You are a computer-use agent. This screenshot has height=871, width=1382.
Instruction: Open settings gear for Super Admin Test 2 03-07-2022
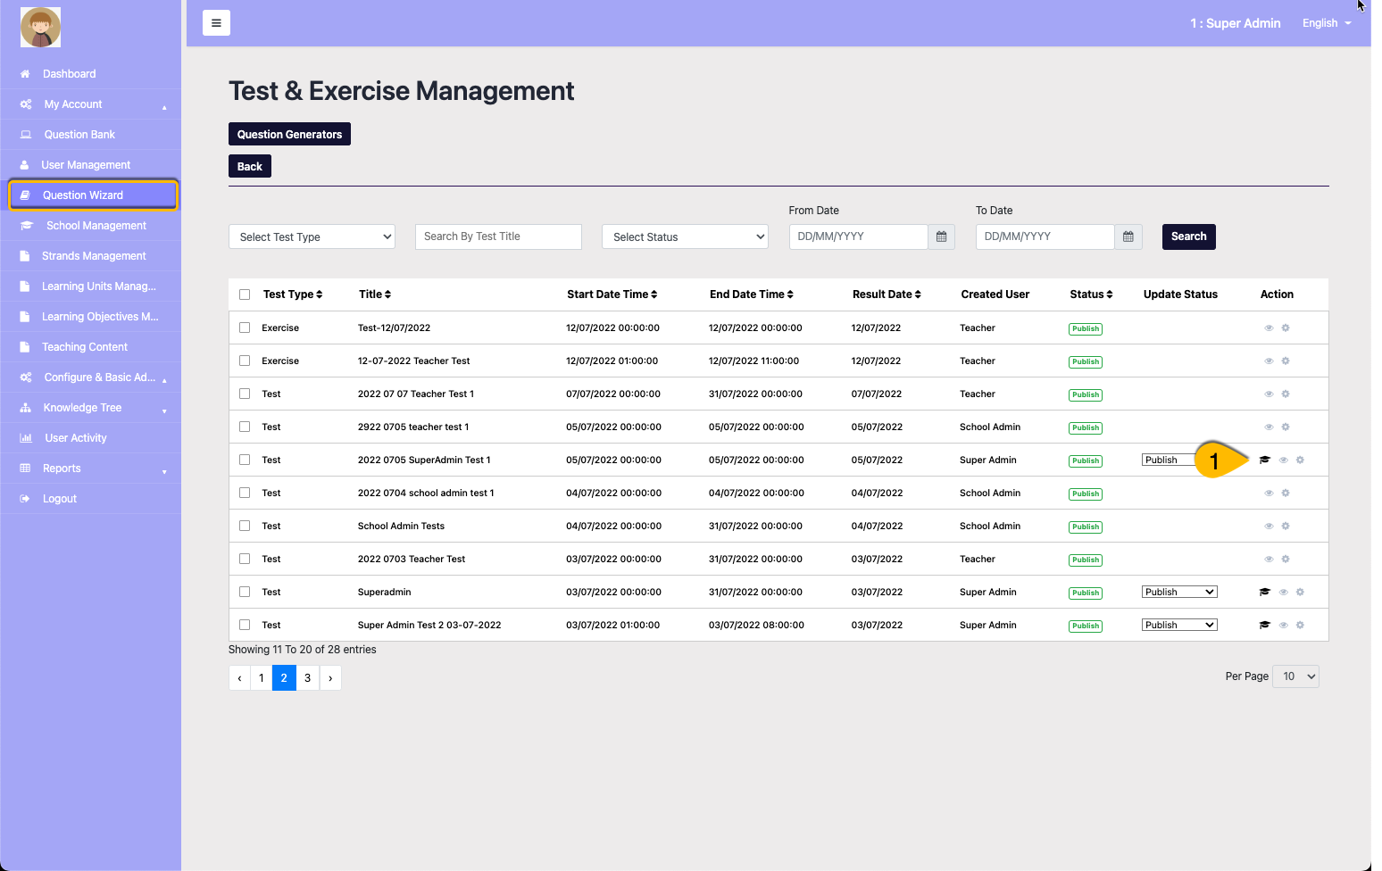[x=1300, y=626]
